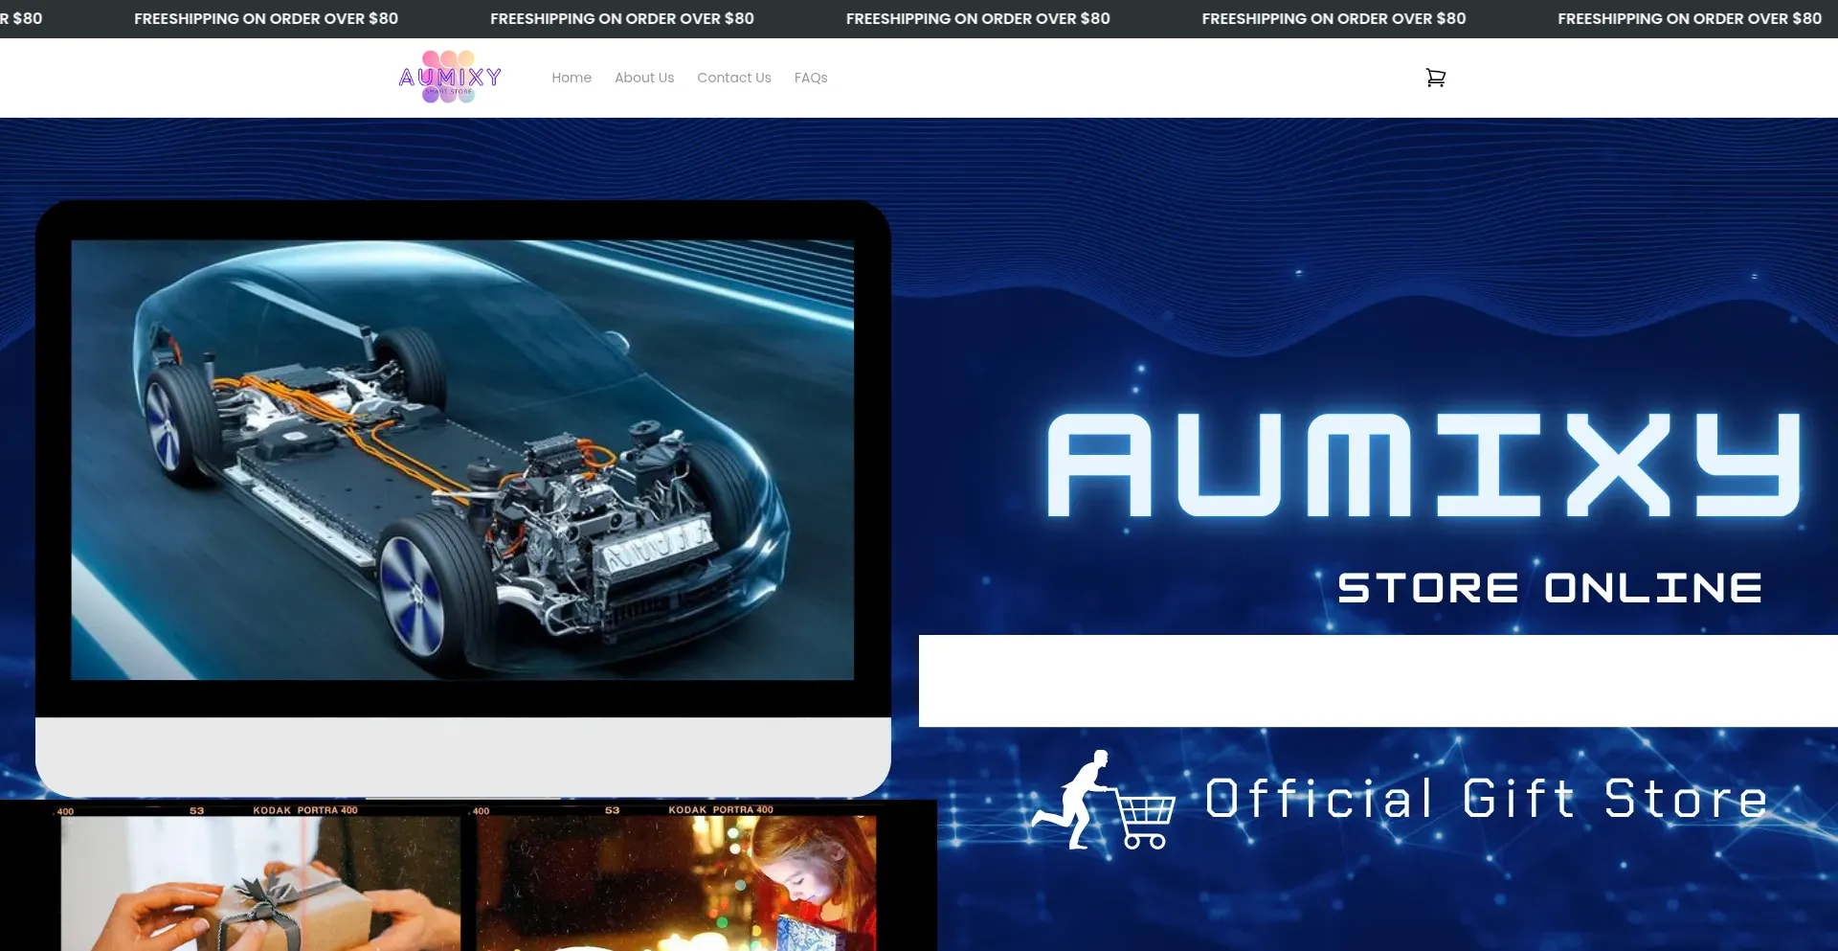Click the STORE ONLINE banner text

coord(1549,588)
